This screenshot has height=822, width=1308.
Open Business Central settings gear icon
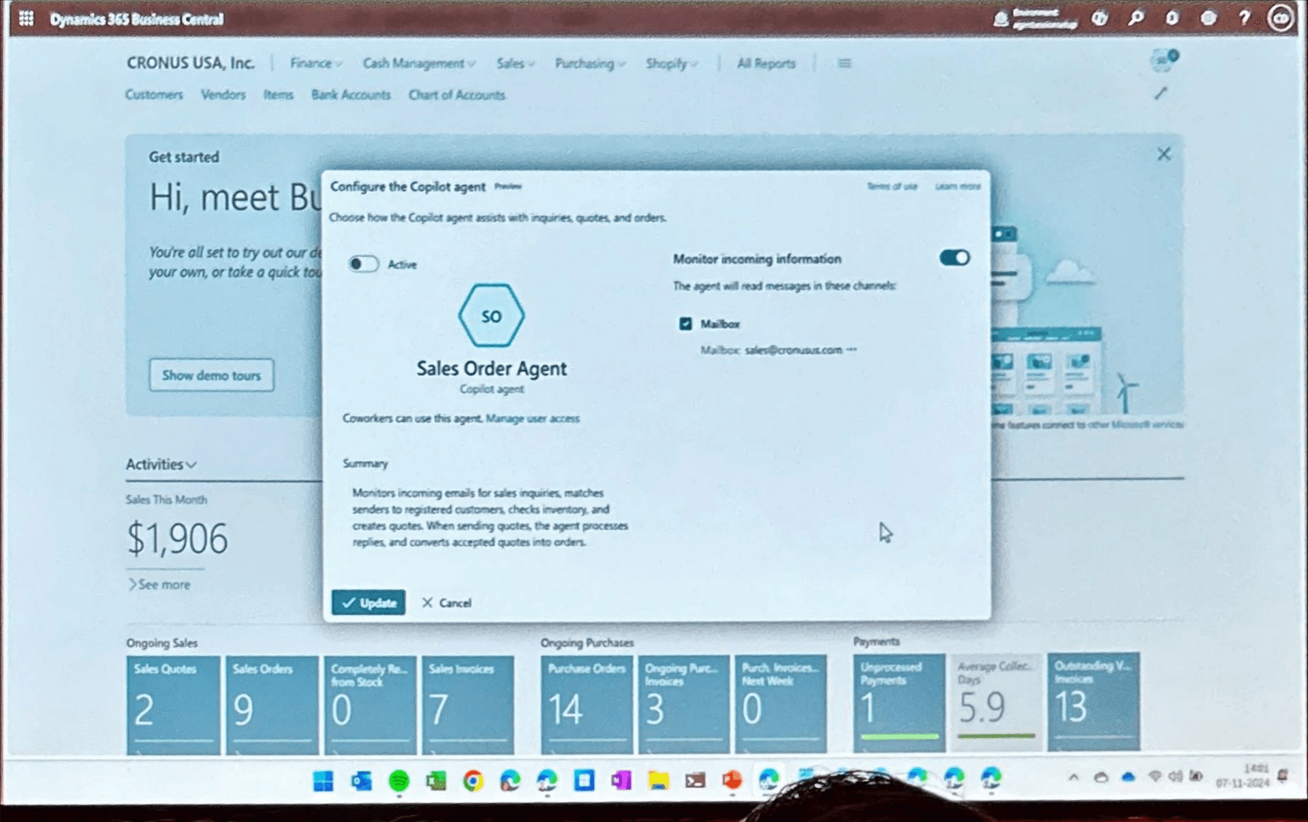pos(1209,18)
